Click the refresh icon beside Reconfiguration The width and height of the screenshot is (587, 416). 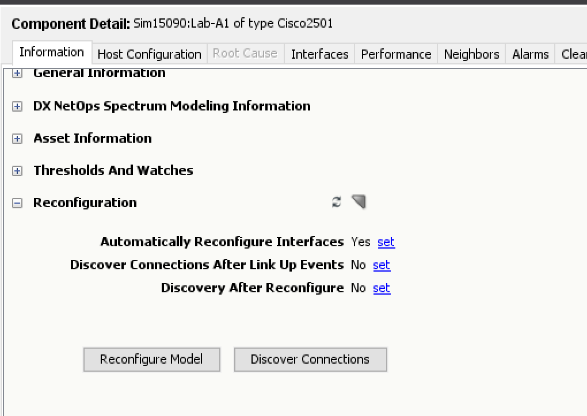coord(337,202)
